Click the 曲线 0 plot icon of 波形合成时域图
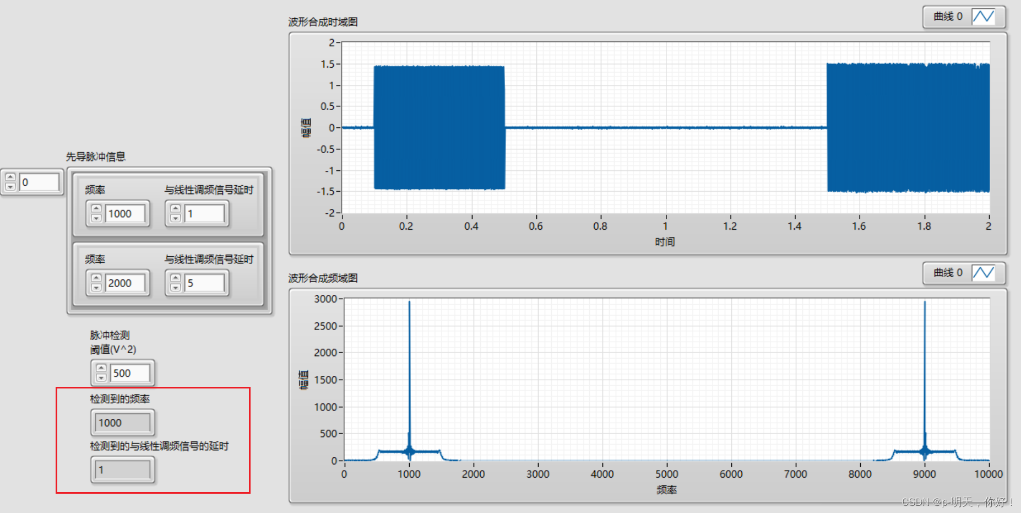 point(983,17)
